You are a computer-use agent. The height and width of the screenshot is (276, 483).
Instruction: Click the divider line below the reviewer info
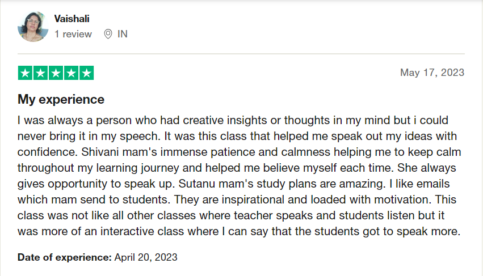coord(241,54)
